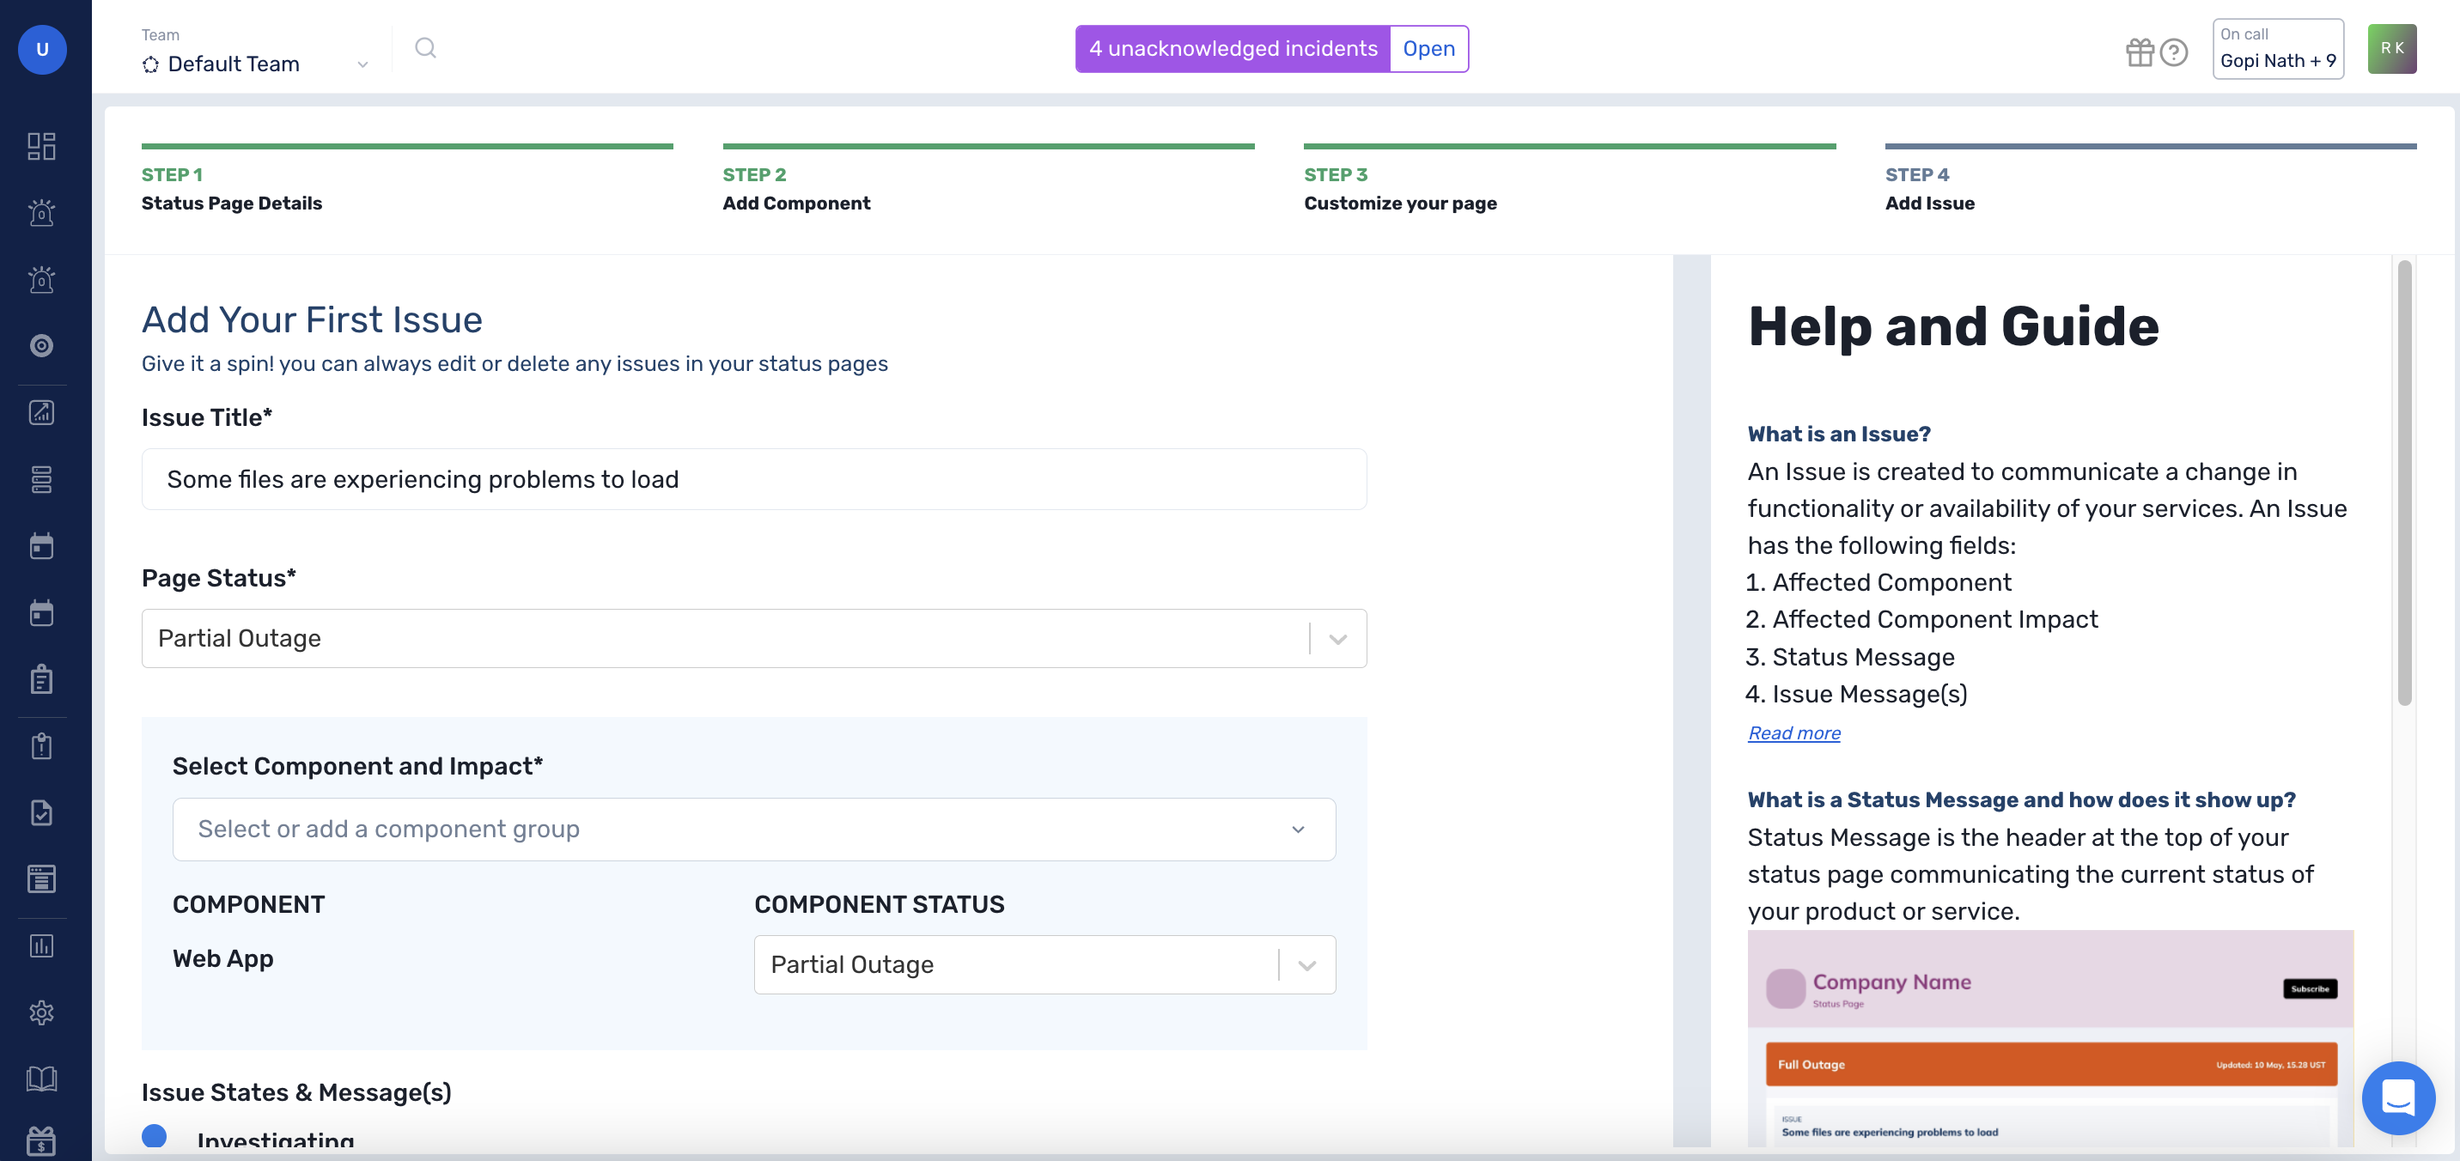
Task: Expand the component group selector
Action: (1297, 829)
